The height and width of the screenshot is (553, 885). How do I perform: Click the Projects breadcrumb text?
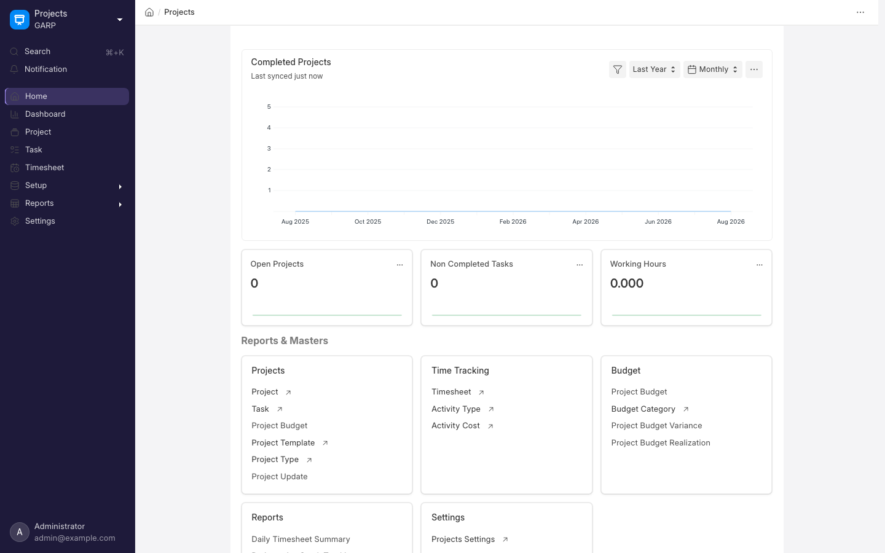179,12
